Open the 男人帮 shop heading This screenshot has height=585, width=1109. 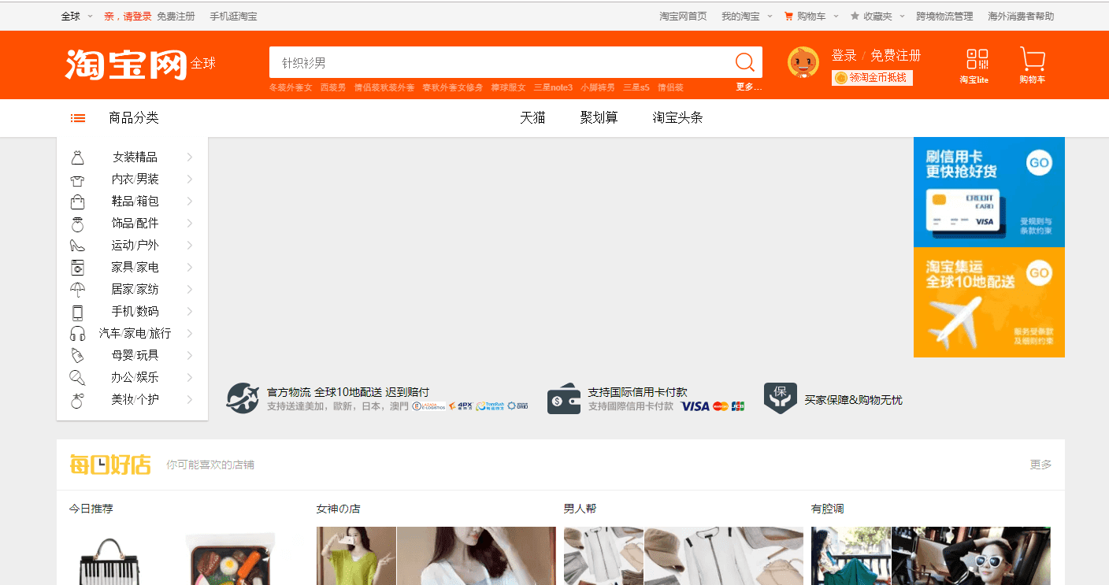(580, 509)
